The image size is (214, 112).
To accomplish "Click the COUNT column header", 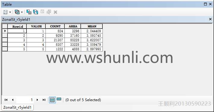I will 55,26.
